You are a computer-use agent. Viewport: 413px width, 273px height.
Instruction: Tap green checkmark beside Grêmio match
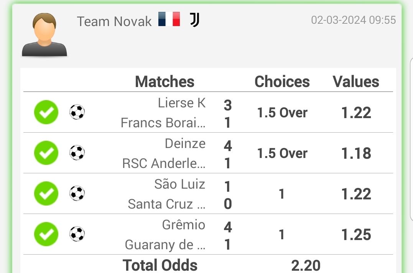46,234
